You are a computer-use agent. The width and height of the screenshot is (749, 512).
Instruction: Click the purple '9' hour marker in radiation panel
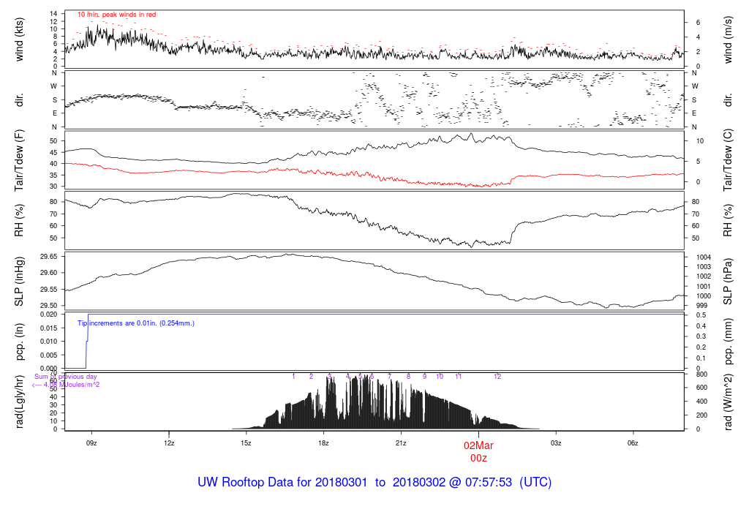(425, 377)
